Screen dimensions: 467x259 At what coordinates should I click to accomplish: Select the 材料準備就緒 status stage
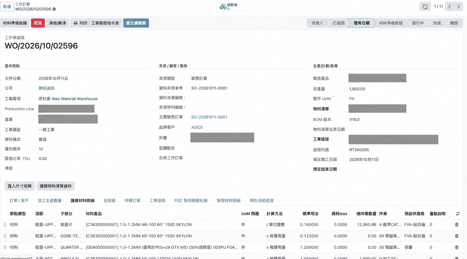click(x=390, y=23)
